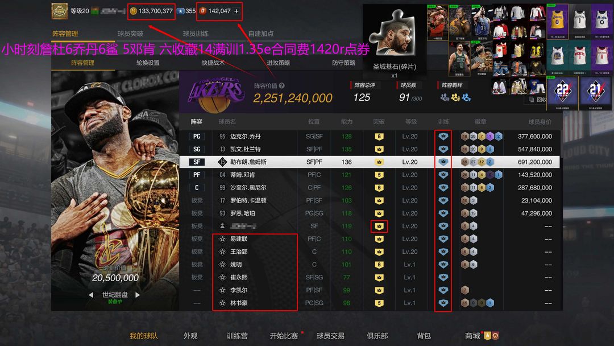Click the plus icon beside 142,047 coupons
This screenshot has width=614, height=346.
pos(236,11)
